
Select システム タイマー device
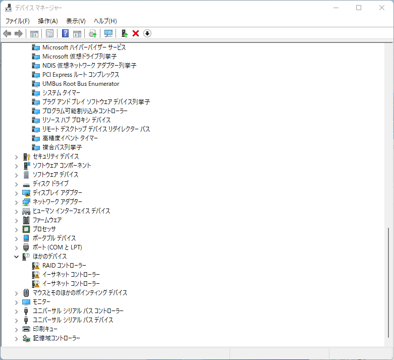[62, 93]
